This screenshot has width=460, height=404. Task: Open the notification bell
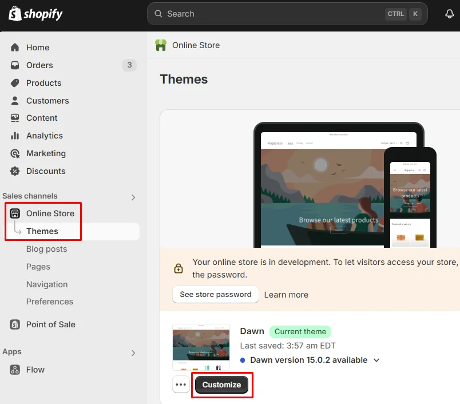449,14
